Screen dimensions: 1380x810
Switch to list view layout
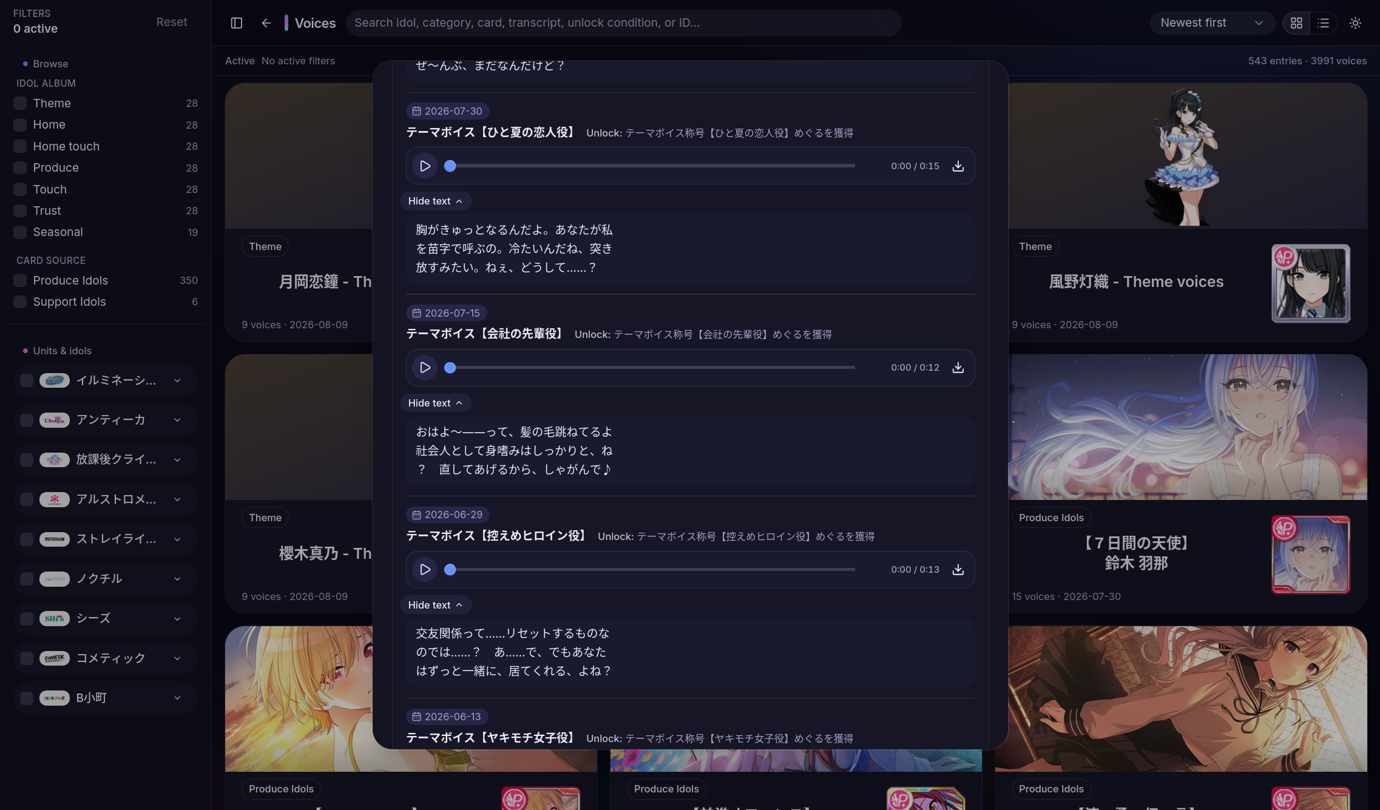tap(1324, 23)
